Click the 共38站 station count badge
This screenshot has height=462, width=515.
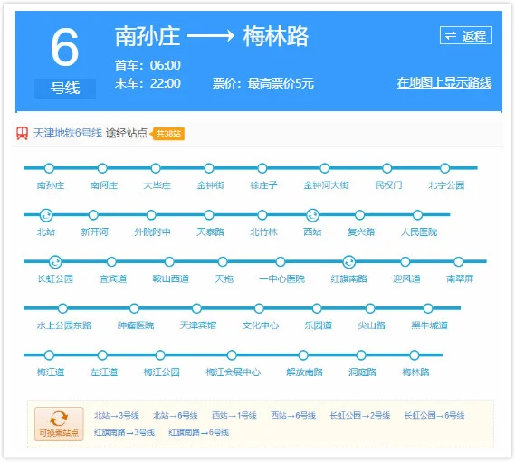[168, 134]
